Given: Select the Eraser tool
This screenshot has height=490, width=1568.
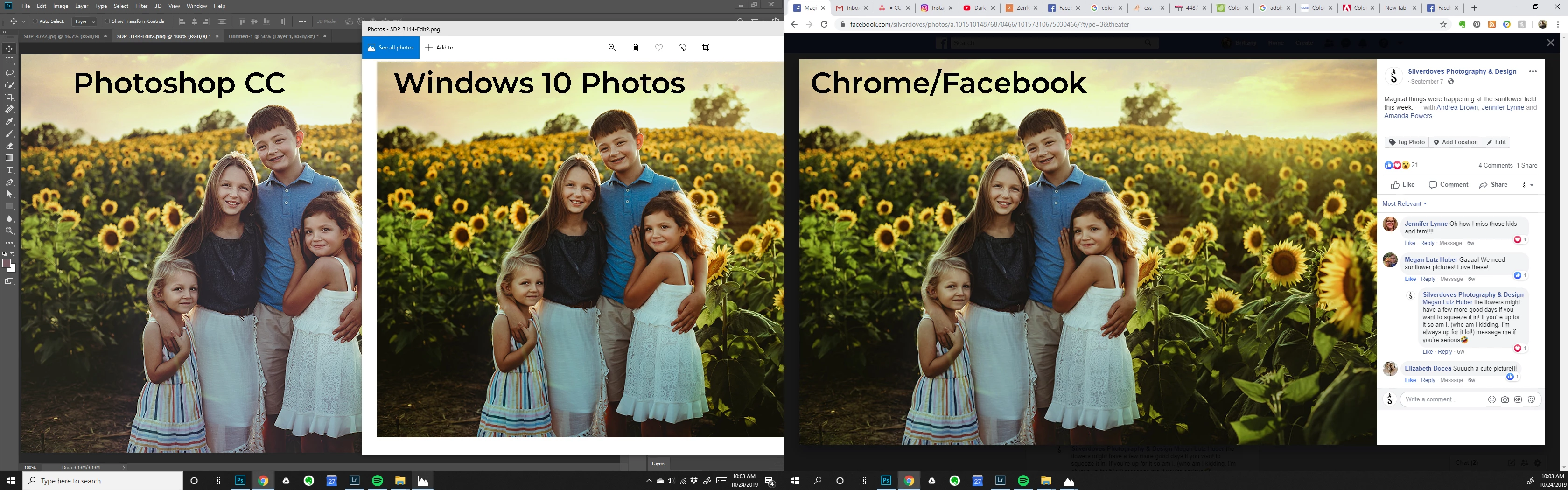Looking at the screenshot, I should pos(9,146).
